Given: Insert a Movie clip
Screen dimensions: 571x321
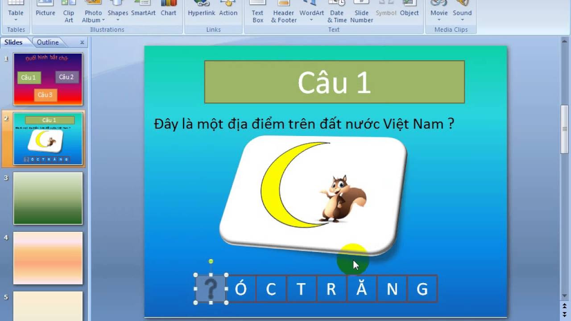Looking at the screenshot, I should (439, 10).
